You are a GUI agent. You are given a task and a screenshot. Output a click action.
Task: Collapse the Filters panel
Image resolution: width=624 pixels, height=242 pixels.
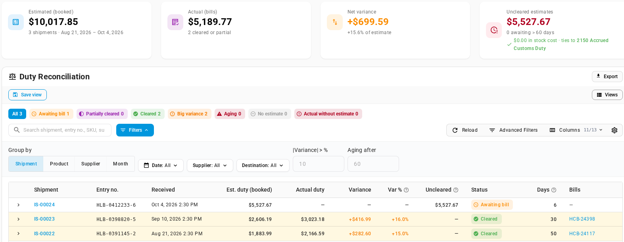[135, 130]
